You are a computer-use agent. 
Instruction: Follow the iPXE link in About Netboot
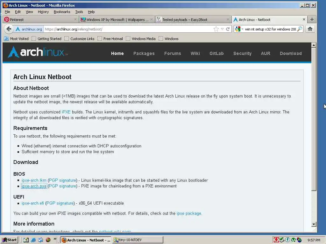tap(66, 112)
